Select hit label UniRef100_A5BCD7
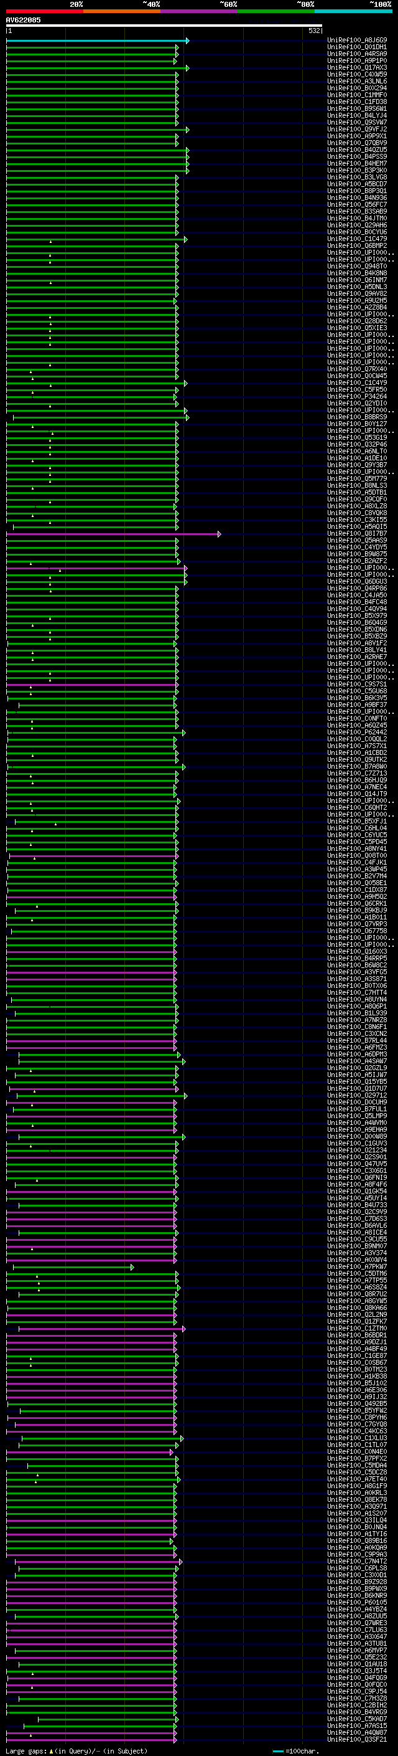This screenshot has height=1756, width=398. pyautogui.click(x=357, y=184)
